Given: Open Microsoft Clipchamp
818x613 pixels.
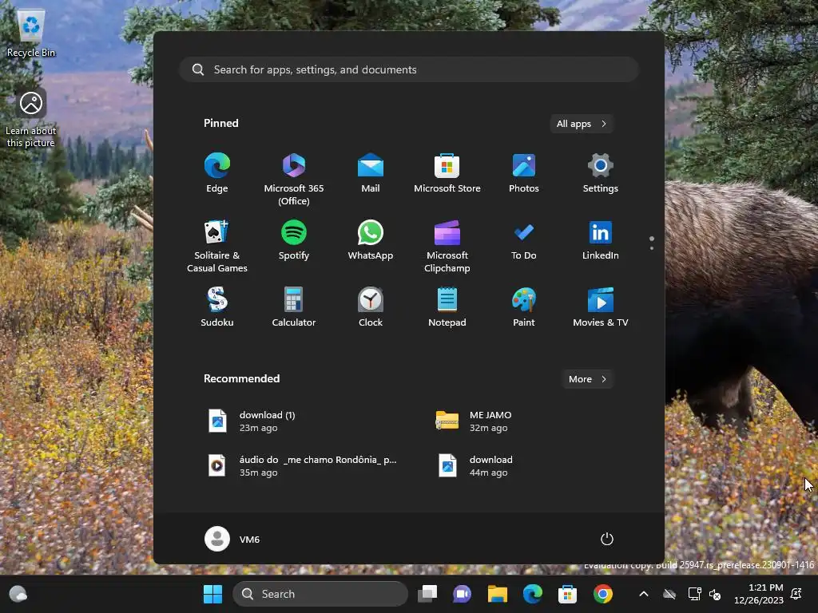Looking at the screenshot, I should pyautogui.click(x=447, y=246).
